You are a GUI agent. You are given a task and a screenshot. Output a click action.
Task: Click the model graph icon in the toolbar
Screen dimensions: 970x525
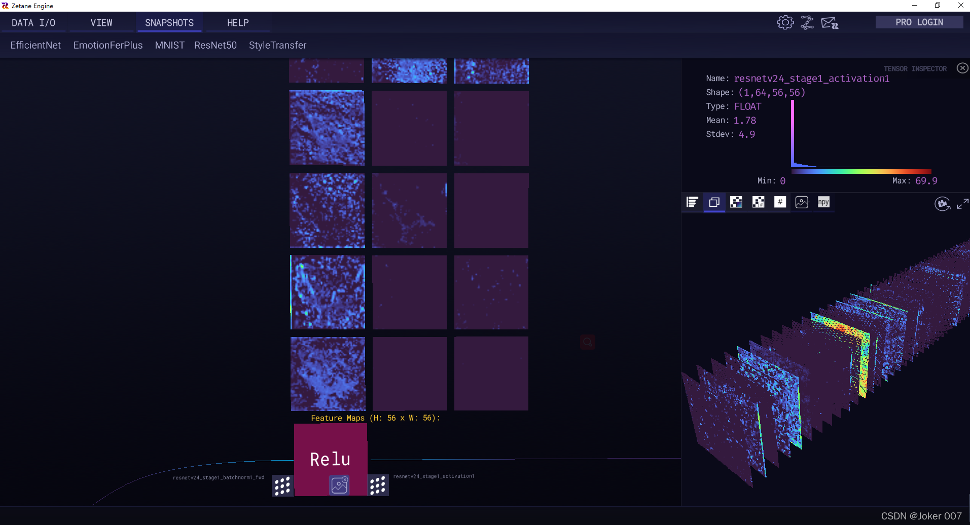[x=807, y=22]
